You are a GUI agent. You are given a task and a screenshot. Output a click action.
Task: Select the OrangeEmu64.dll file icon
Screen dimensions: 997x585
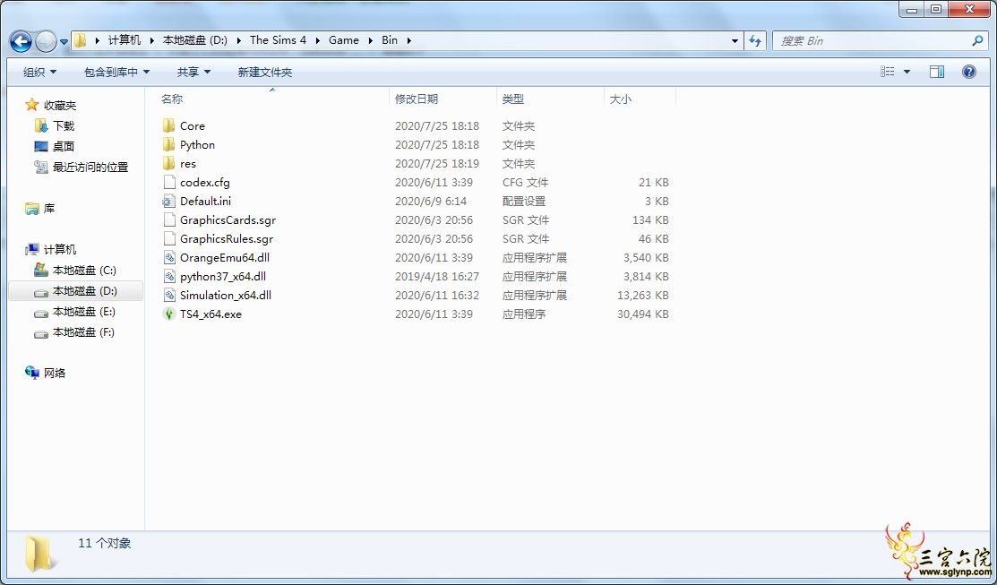168,257
